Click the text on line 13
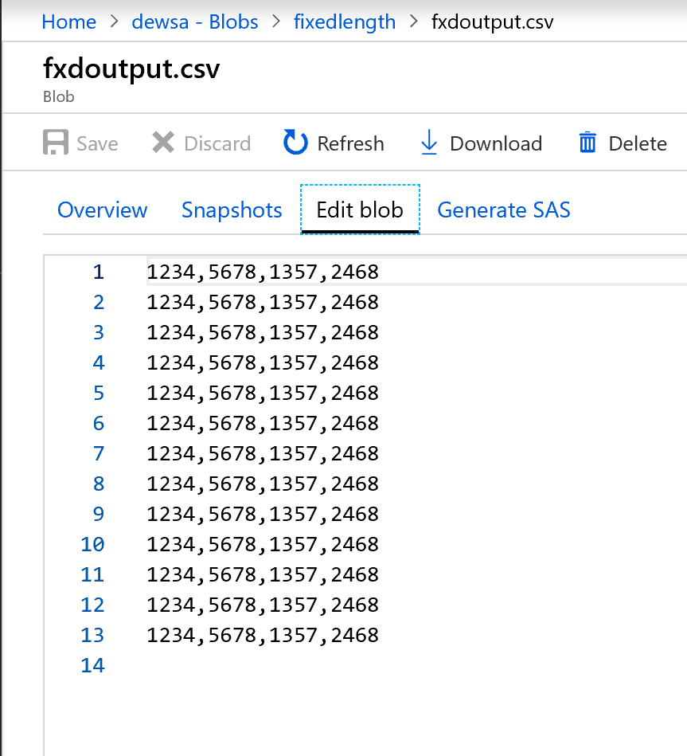The height and width of the screenshot is (756, 687). coord(263,635)
